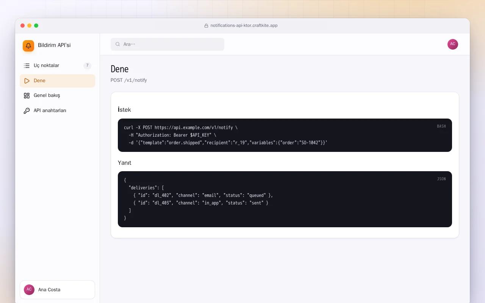Click the orange bell app logo
485x303 pixels.
28,46
